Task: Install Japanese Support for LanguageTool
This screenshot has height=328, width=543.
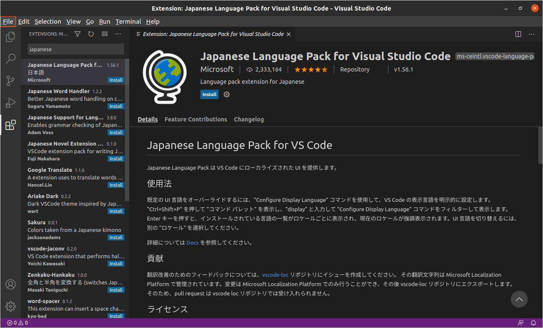Action: pyautogui.click(x=116, y=132)
